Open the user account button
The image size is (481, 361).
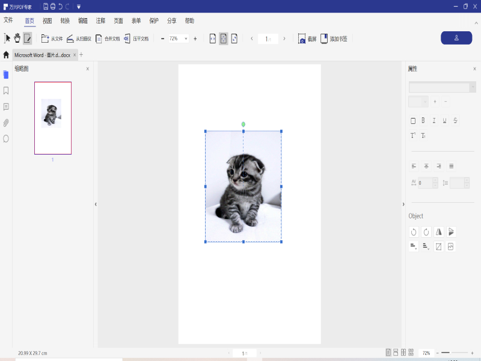(x=456, y=38)
